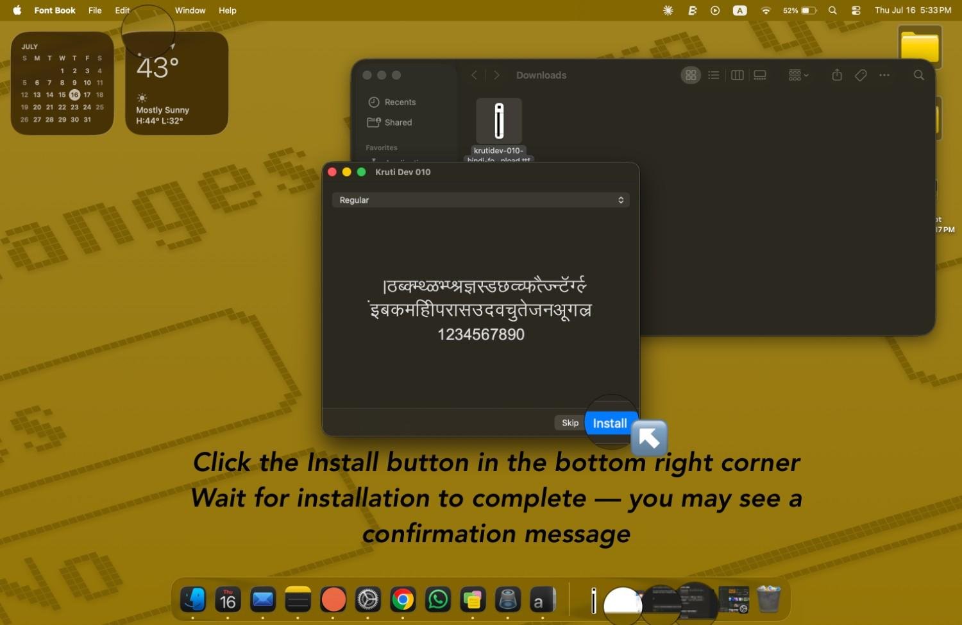Open Stickies from the Dock

click(473, 600)
